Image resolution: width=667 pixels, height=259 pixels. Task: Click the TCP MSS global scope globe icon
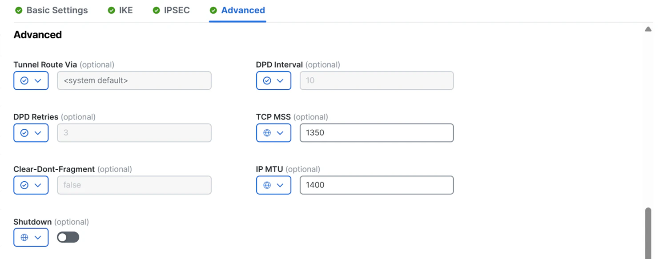[267, 133]
